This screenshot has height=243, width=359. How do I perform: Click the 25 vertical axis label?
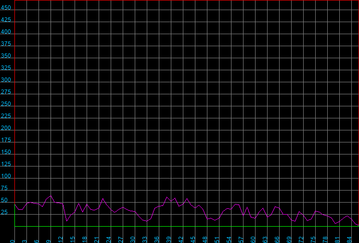click(4, 212)
